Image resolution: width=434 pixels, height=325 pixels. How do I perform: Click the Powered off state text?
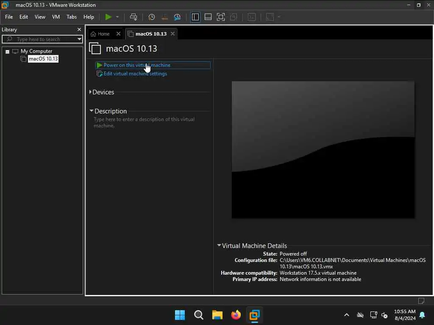tap(293, 254)
